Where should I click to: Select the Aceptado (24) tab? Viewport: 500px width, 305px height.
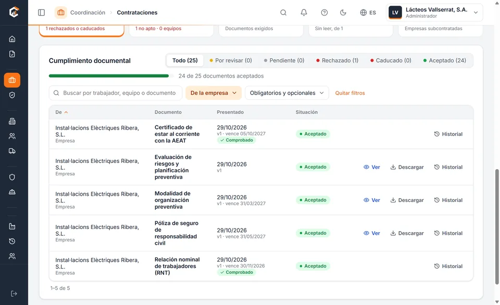pos(444,60)
